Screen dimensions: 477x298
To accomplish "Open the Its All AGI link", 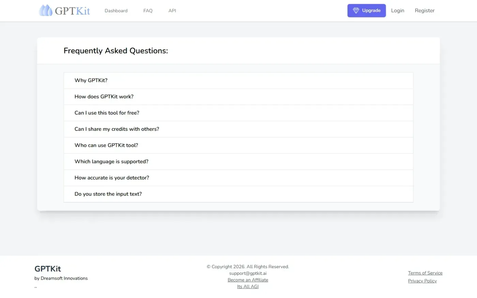I will (x=248, y=287).
